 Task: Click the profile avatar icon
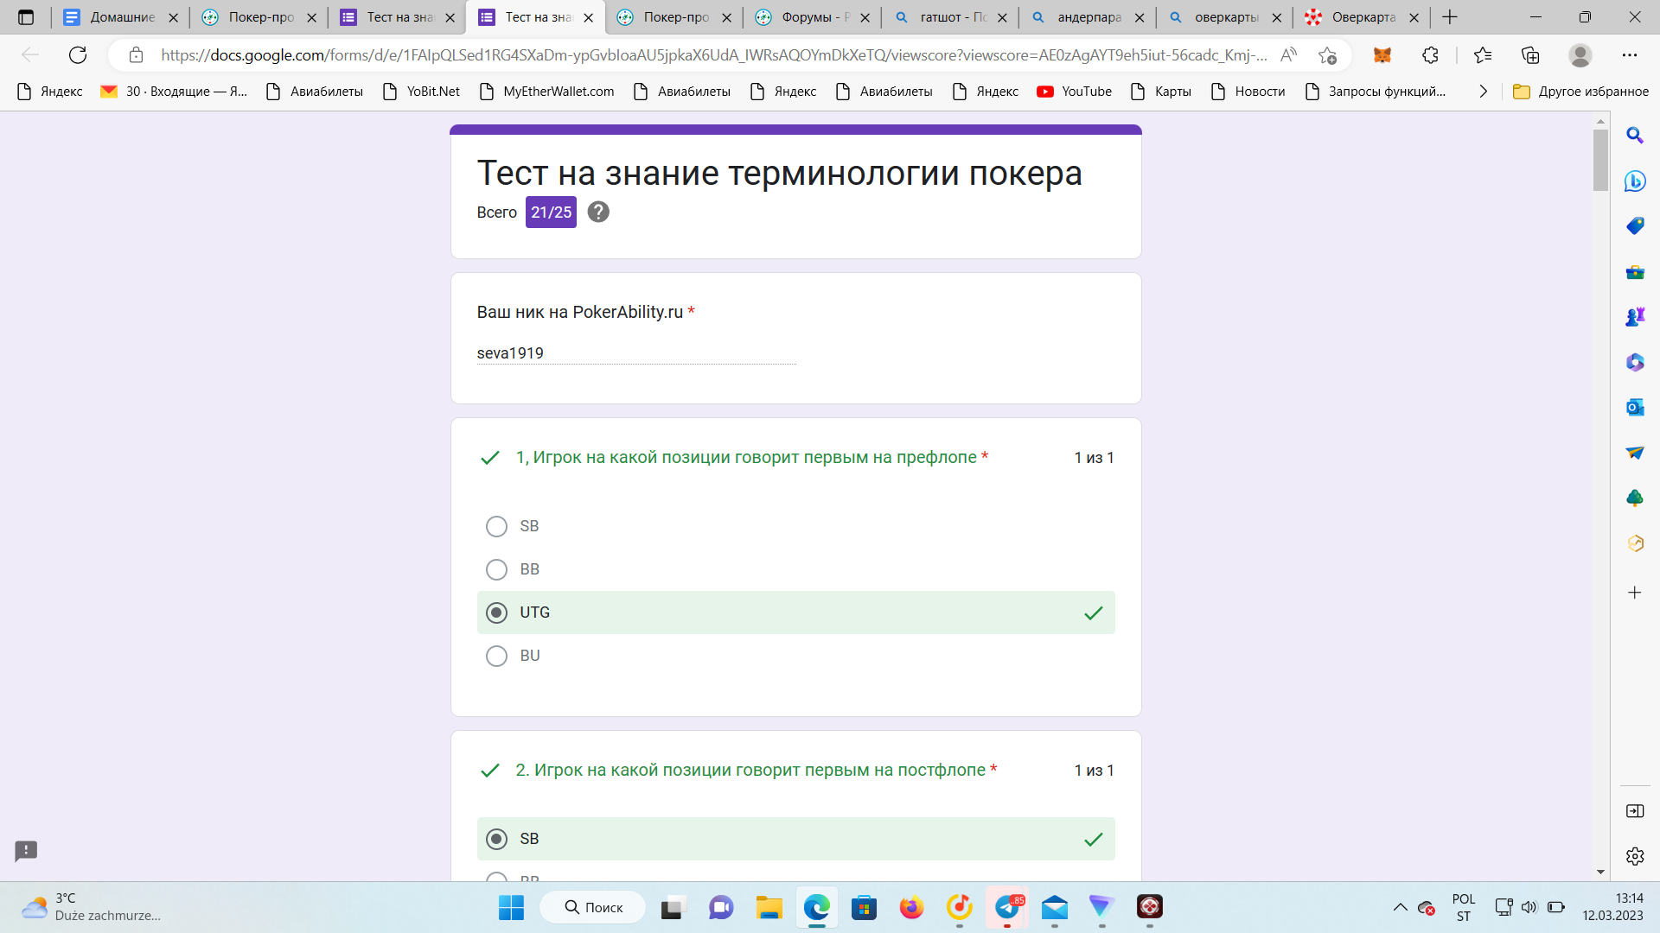tap(1580, 55)
